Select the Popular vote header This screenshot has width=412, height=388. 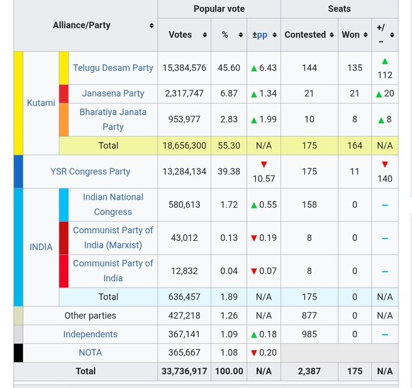coord(219,8)
